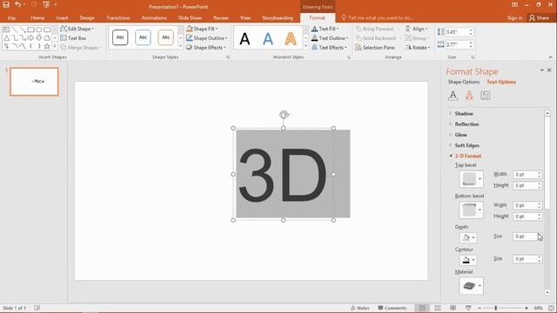Switch to the Animations tab
The height and width of the screenshot is (313, 557).
tap(154, 17)
